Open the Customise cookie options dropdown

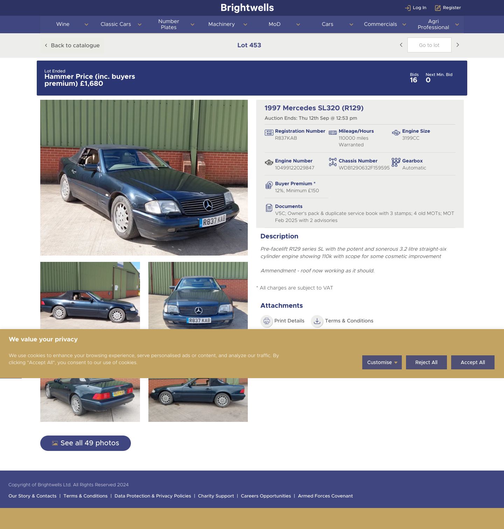[x=382, y=362]
